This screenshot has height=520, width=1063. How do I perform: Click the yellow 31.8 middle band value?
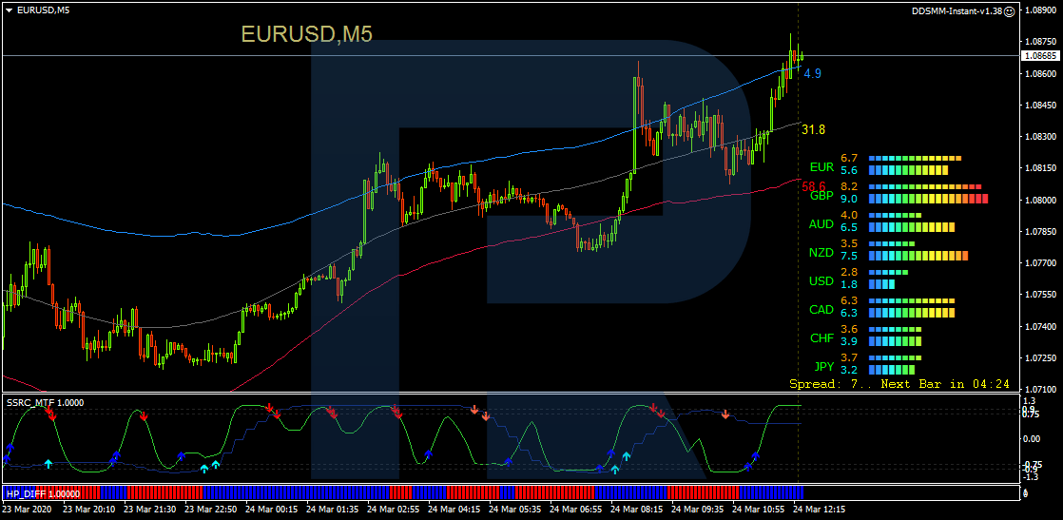813,129
